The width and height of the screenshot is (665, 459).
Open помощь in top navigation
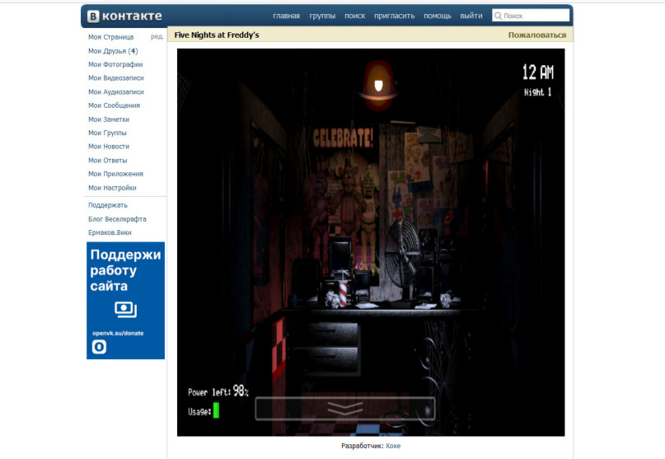point(438,16)
